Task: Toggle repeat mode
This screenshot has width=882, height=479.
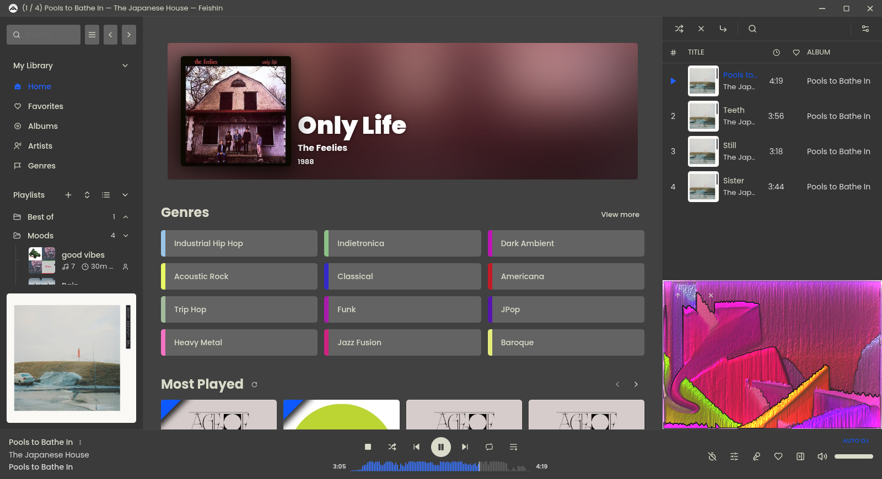Action: [x=489, y=447]
